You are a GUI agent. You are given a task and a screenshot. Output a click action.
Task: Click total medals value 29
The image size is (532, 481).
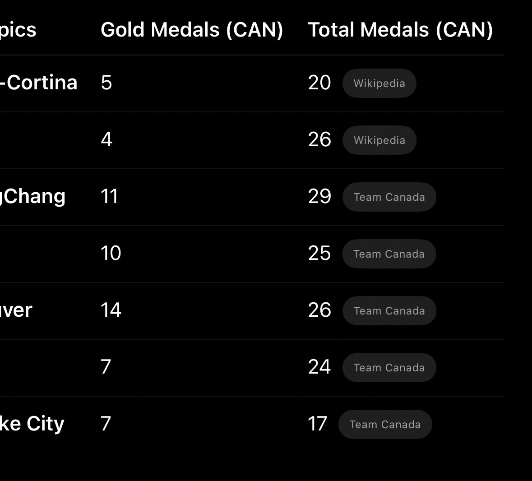[x=319, y=196]
